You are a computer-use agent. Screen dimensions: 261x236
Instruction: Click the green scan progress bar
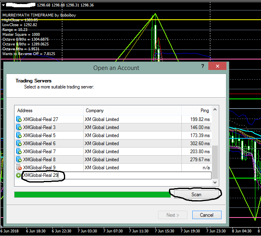[x=92, y=195]
